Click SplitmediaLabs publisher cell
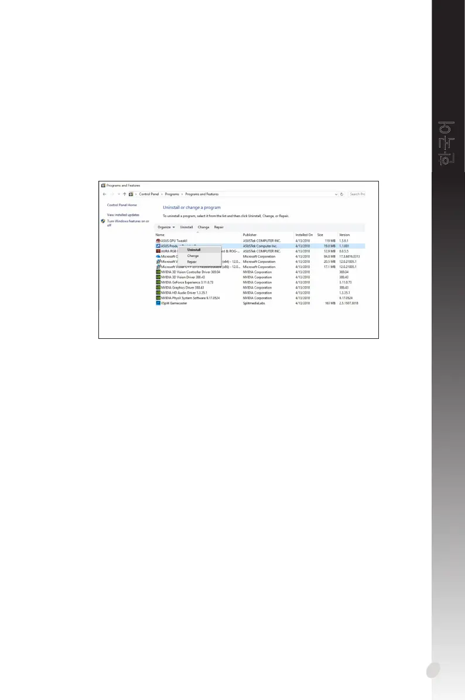The image size is (465, 700). pos(254,303)
